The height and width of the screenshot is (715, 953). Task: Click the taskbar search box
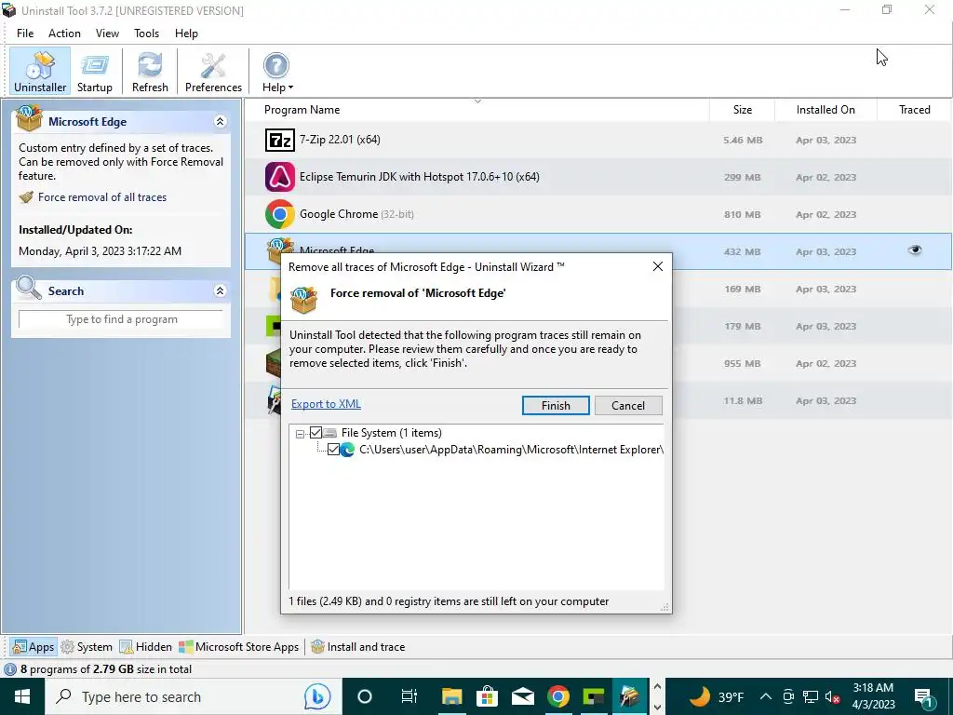(194, 696)
